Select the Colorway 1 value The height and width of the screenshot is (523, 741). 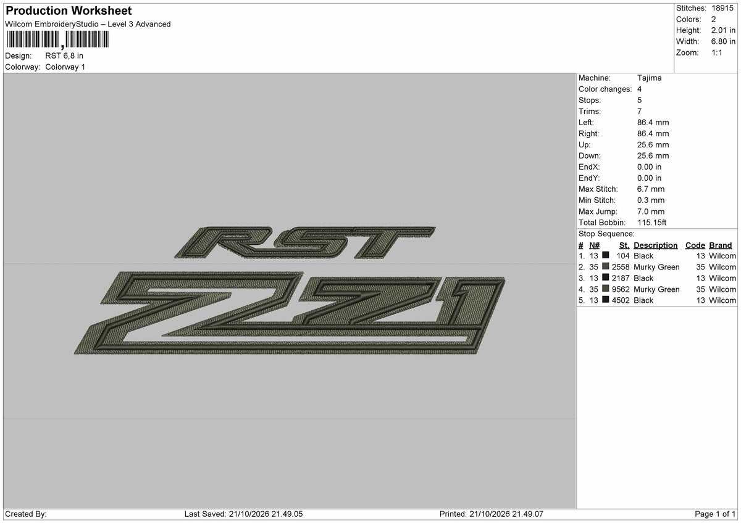click(65, 67)
